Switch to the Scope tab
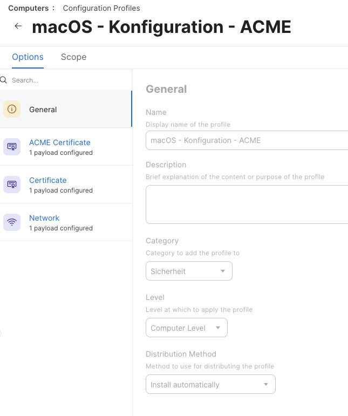 pos(73,57)
